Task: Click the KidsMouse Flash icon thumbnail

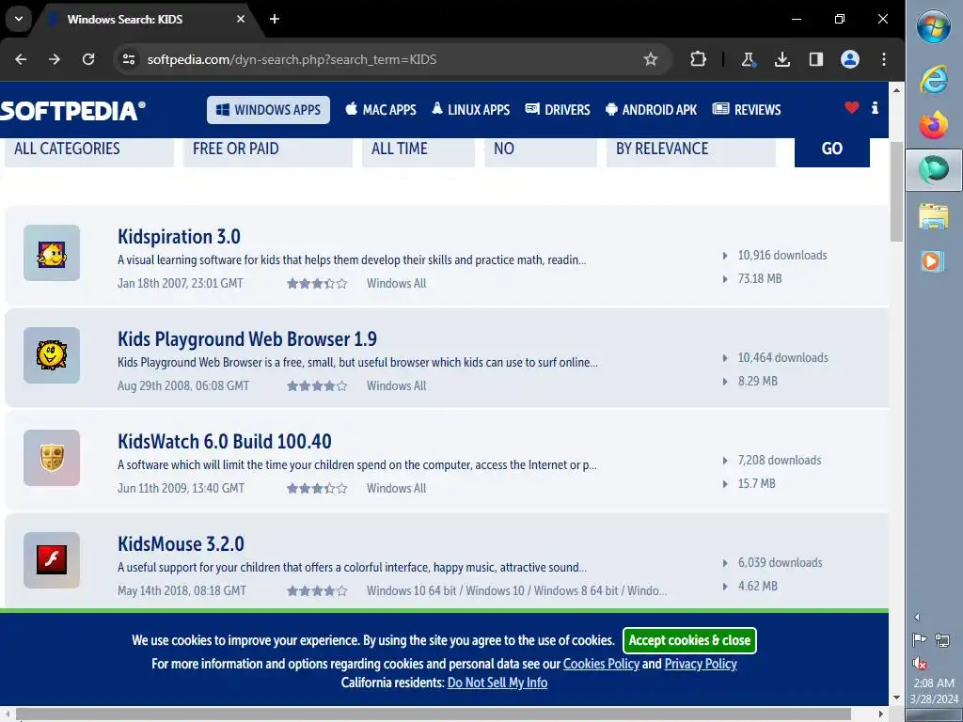Action: 52,560
